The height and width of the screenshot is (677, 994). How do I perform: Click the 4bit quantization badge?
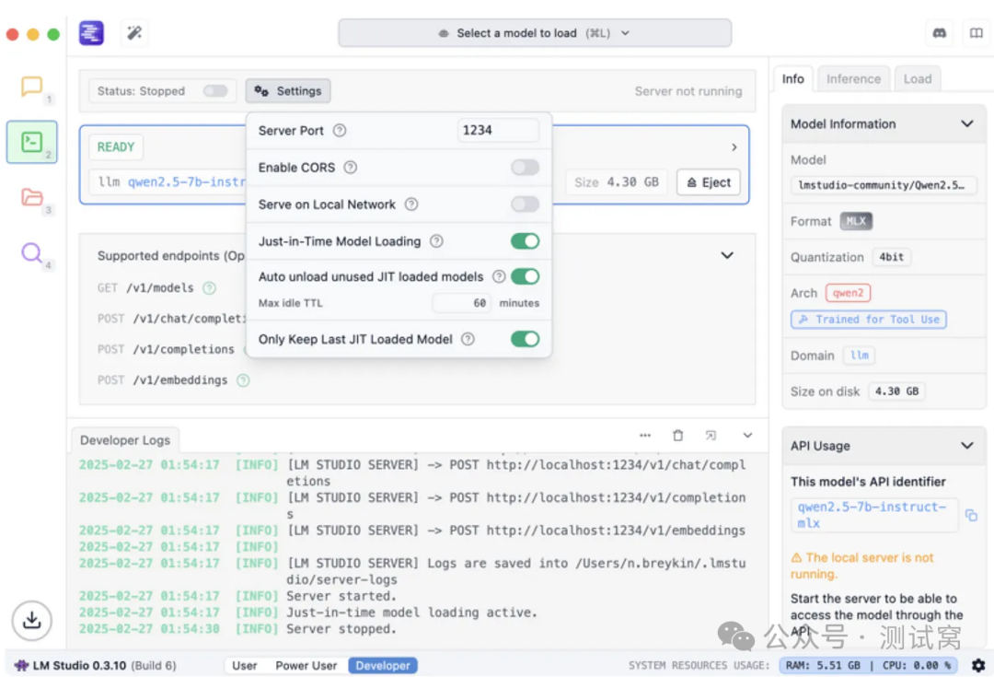891,257
